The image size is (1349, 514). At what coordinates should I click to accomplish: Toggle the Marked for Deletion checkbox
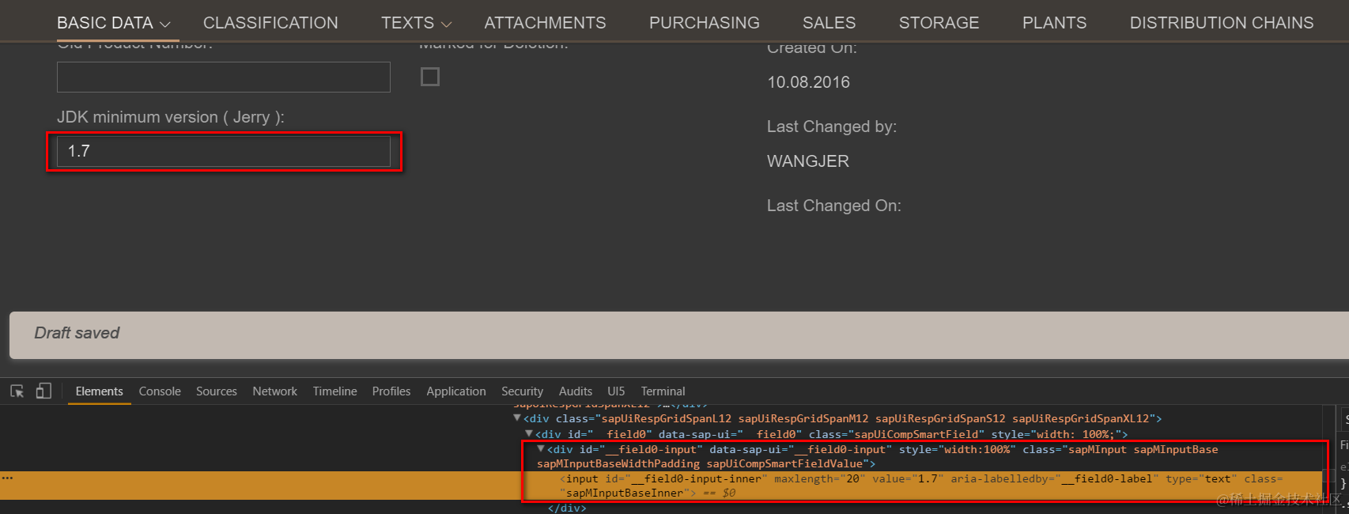(430, 77)
